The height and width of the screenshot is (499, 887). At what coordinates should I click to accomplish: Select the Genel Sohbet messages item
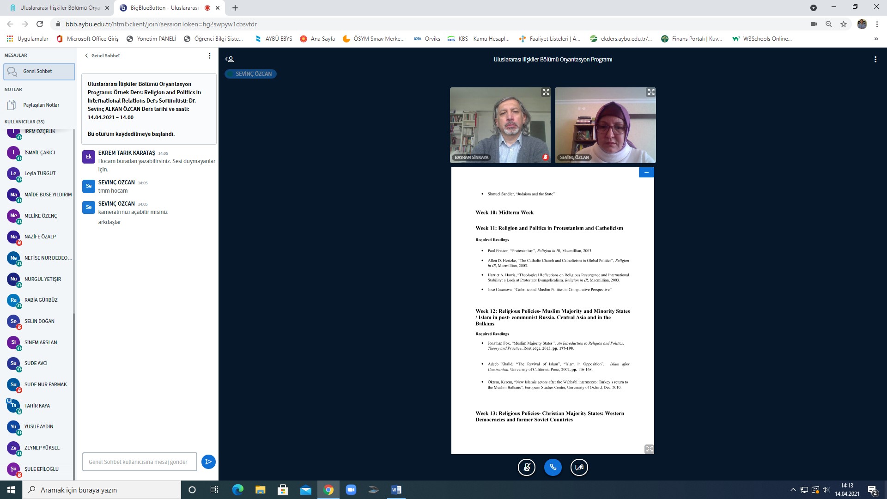point(38,71)
